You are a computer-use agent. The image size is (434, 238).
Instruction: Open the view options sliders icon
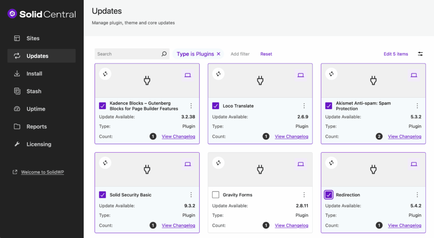[420, 54]
